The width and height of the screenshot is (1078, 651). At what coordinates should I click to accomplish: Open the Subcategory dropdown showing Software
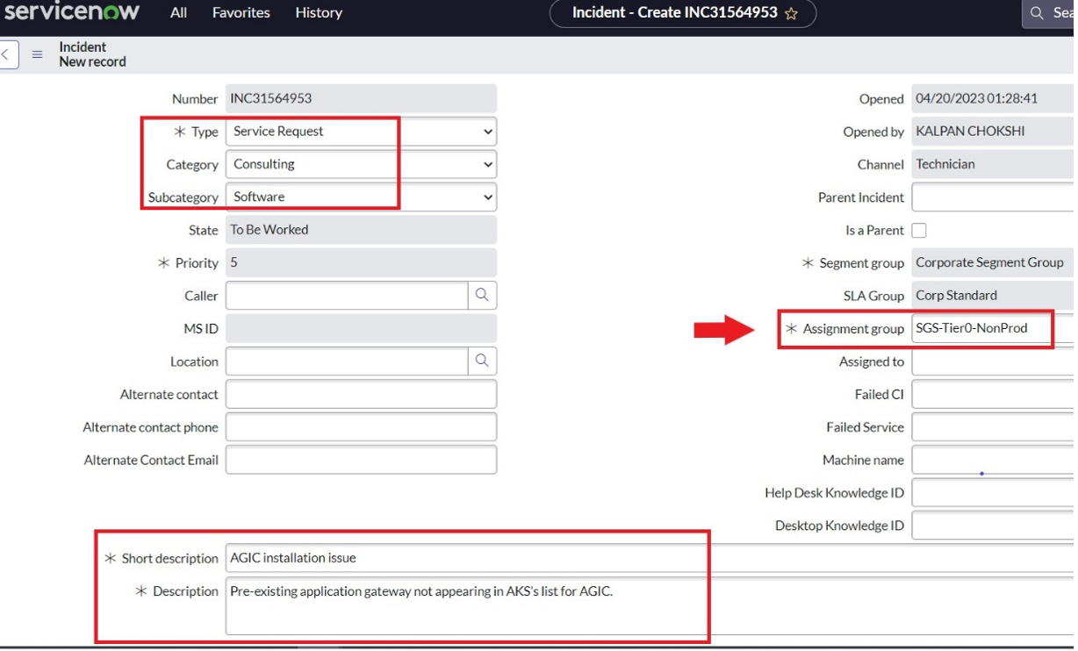click(361, 197)
